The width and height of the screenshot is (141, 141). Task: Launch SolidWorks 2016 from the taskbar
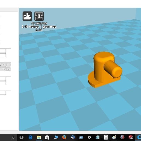(x=131, y=137)
